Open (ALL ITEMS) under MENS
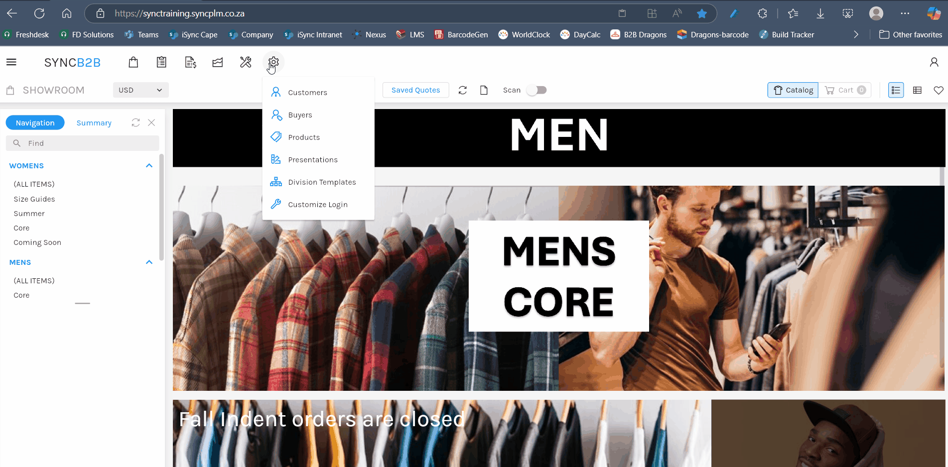This screenshot has height=467, width=948. coord(34,281)
